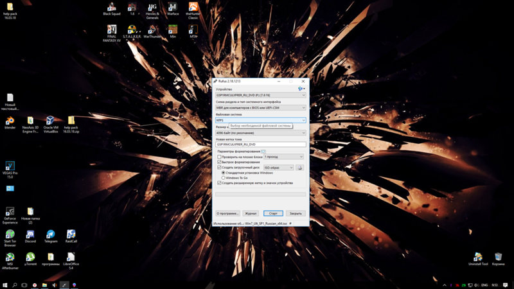Click the О программе button
Screen dimensions: 514x289
(228, 213)
